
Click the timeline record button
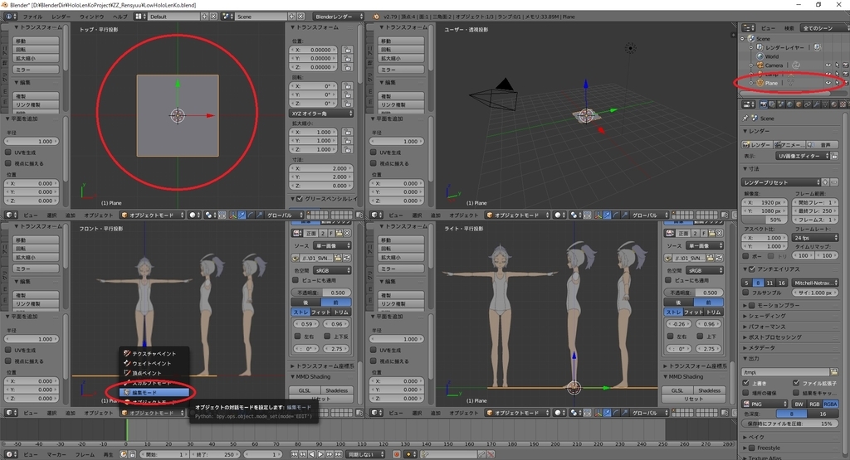click(x=397, y=454)
